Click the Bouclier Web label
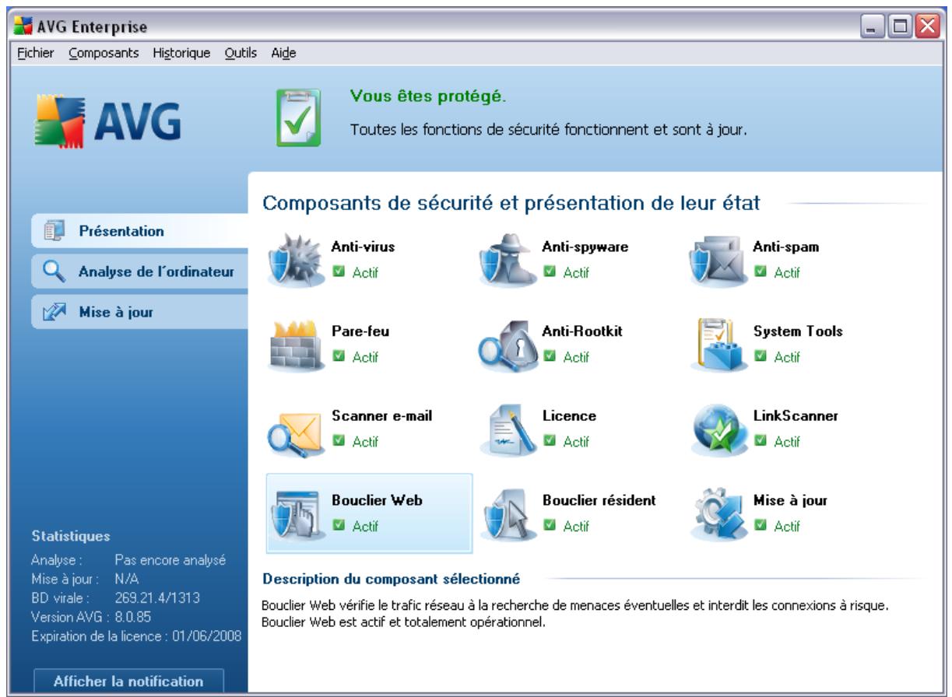This screenshot has width=952, height=697. (x=377, y=500)
